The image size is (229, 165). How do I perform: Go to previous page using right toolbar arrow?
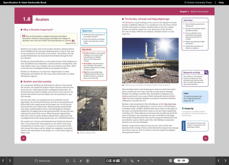click(219, 161)
